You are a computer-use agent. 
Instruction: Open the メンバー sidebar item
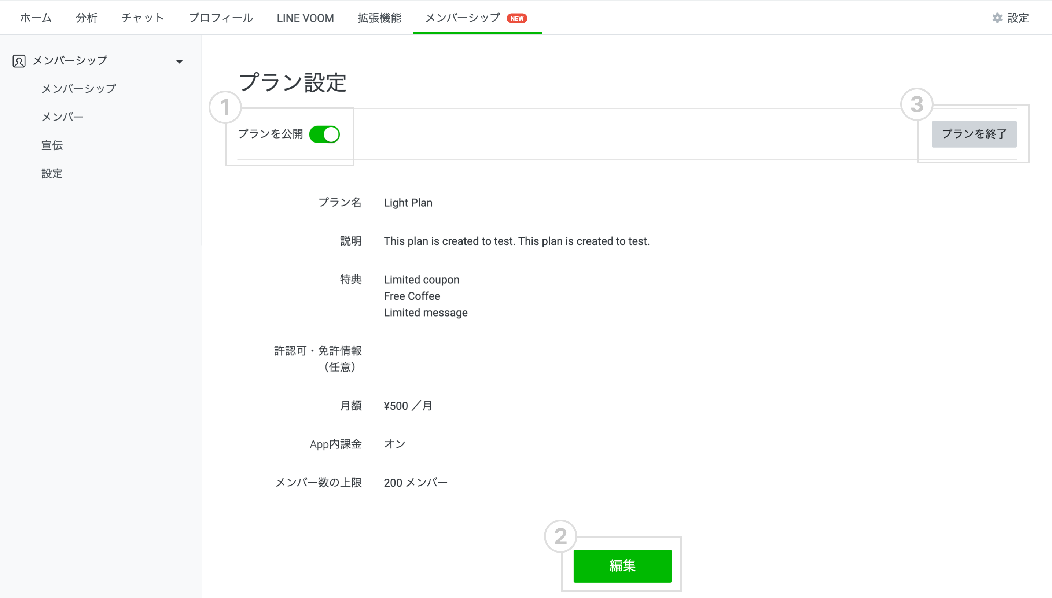62,117
